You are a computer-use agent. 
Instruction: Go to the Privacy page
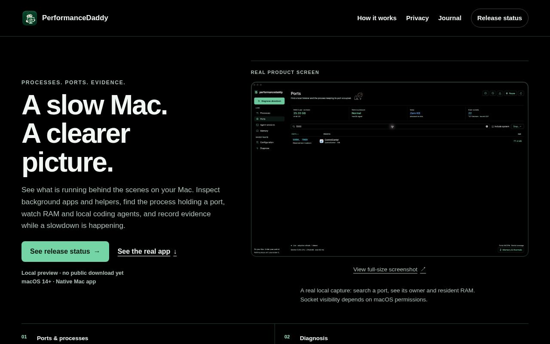[417, 18]
